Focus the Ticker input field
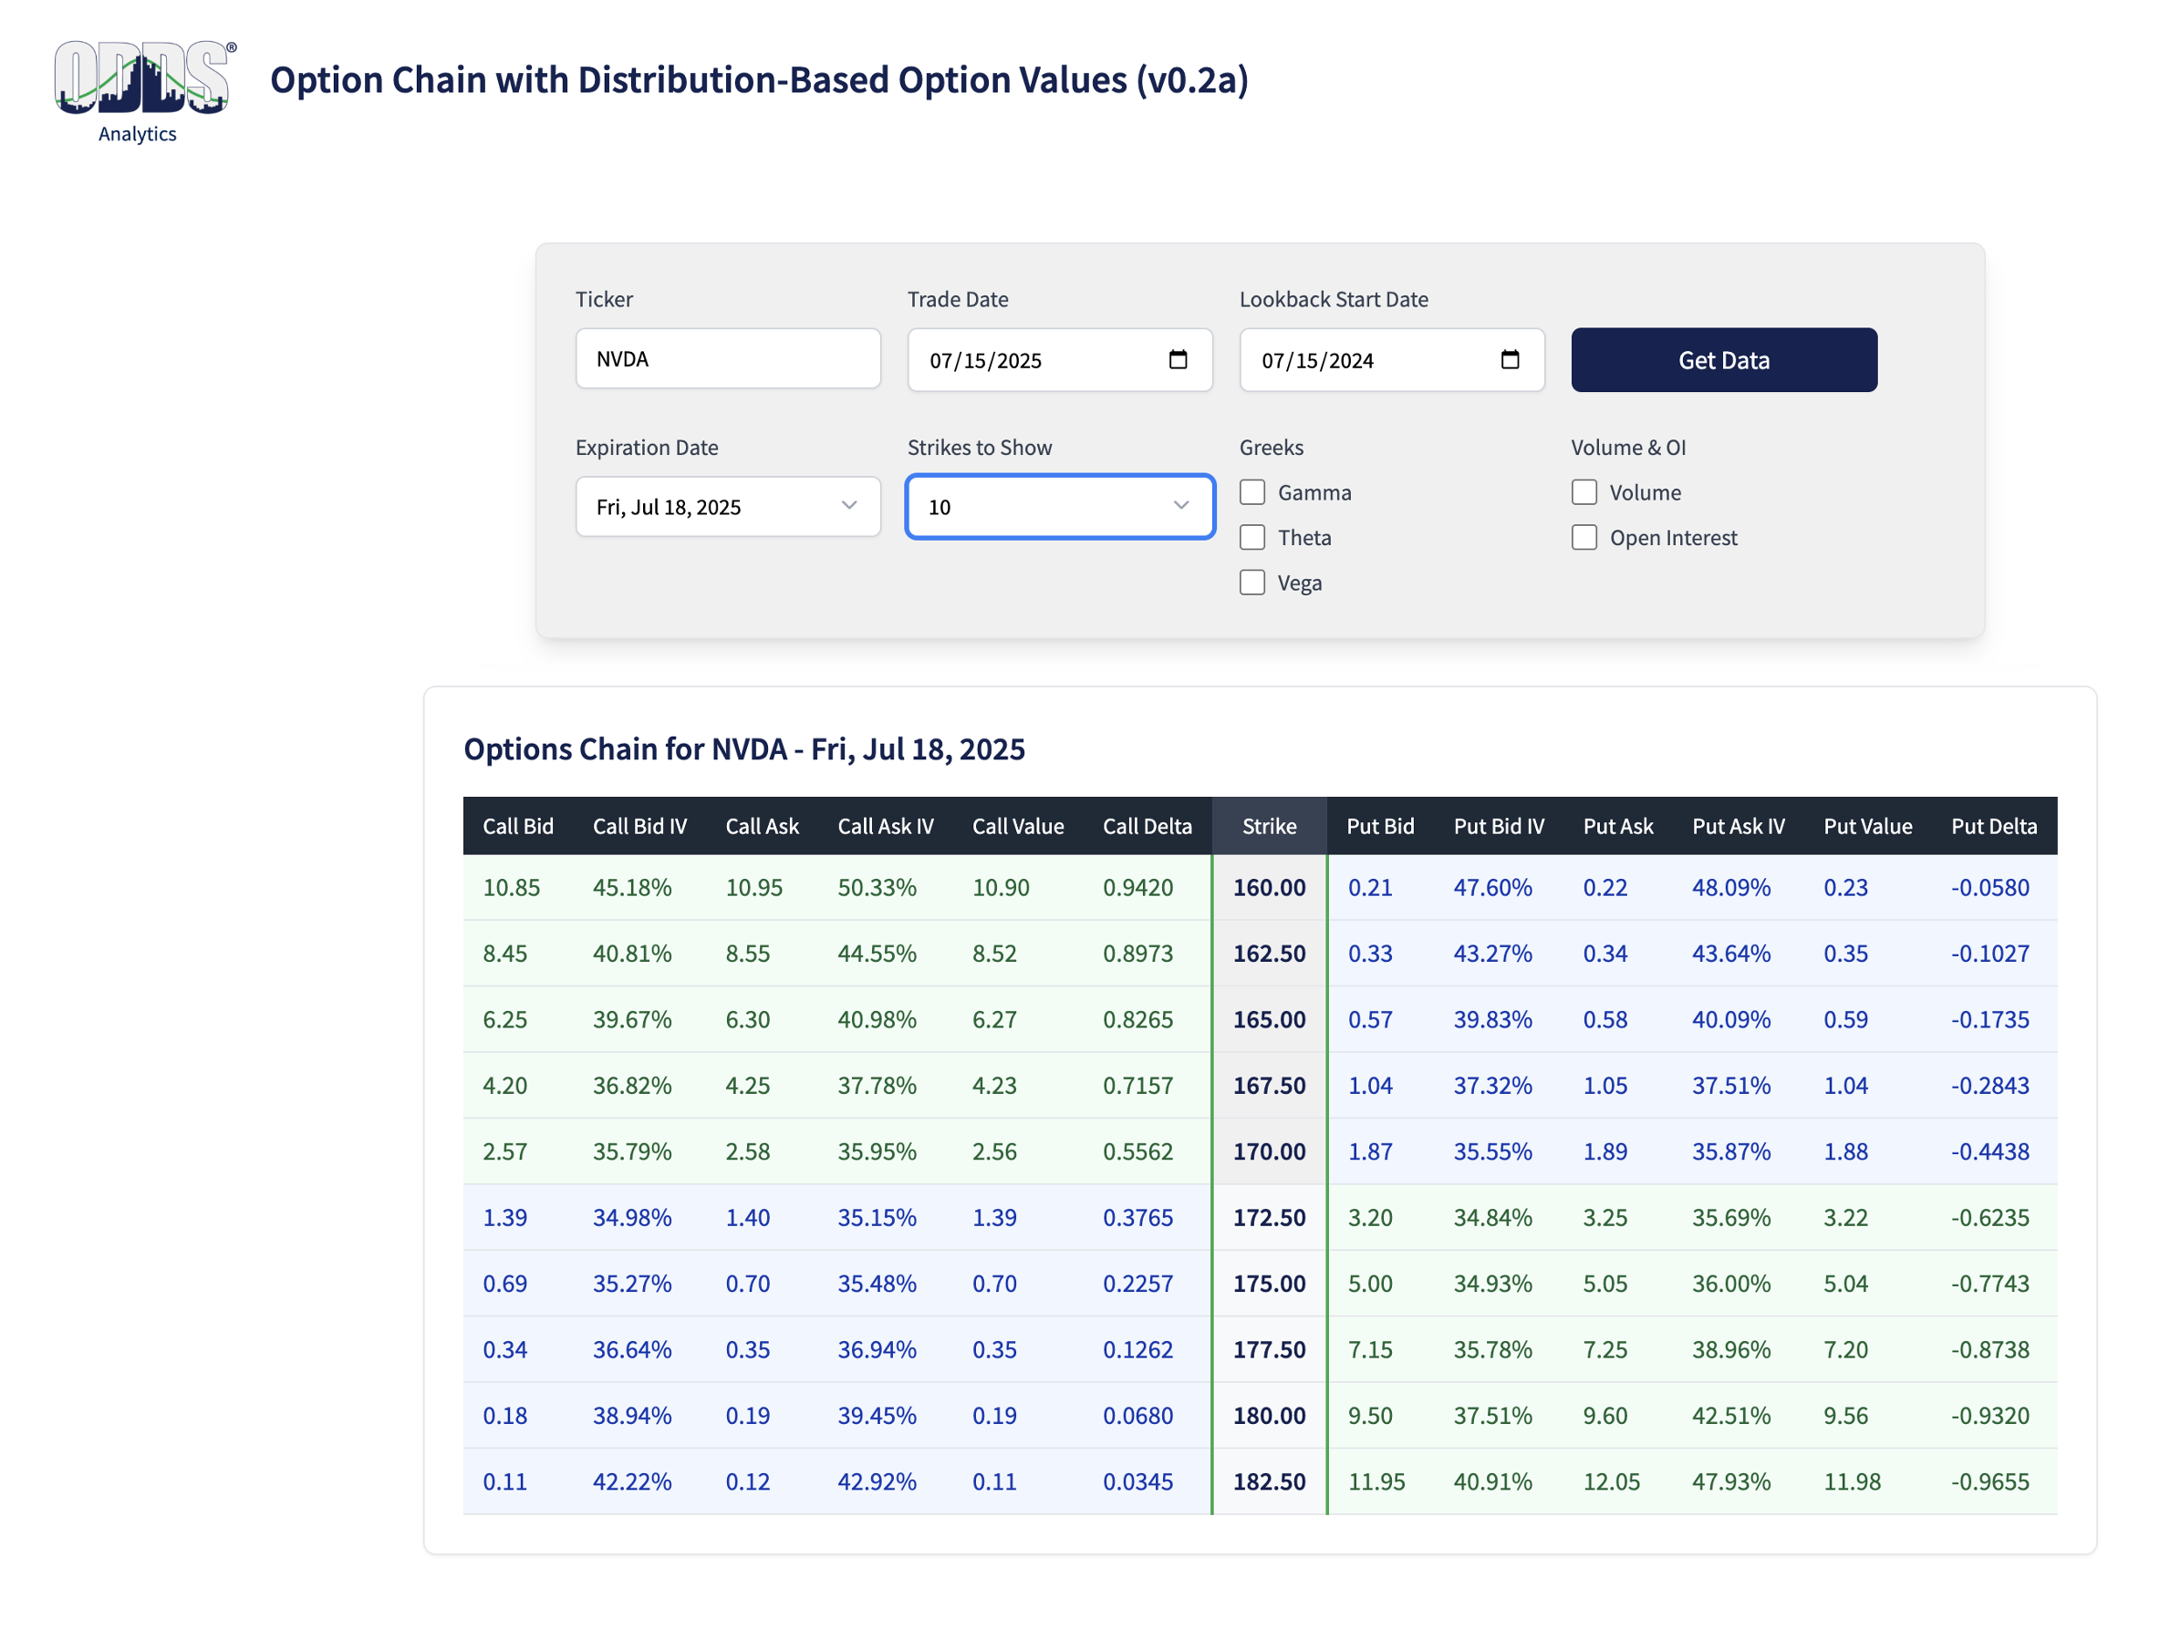The image size is (2160, 1630). click(728, 359)
